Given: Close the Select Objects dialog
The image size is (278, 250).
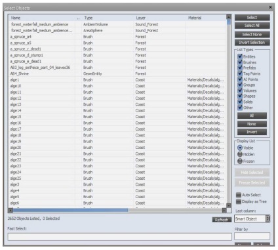Looking at the screenshot, I should pyautogui.click(x=270, y=7).
